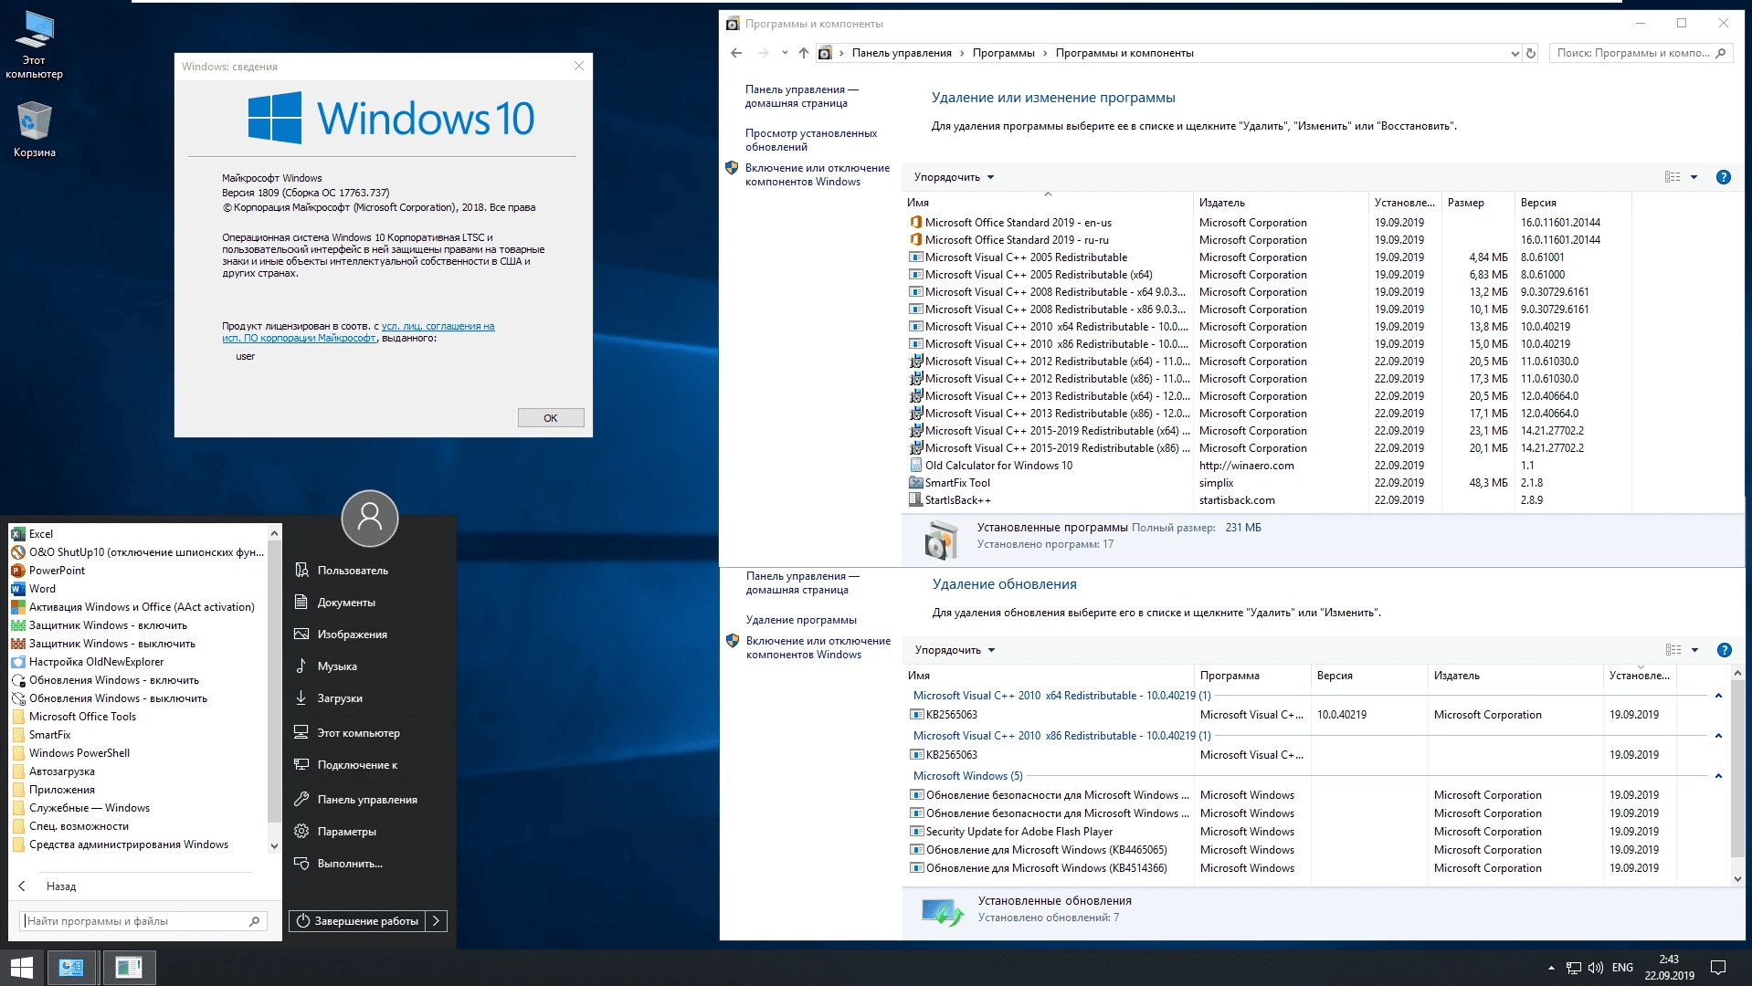Open Музыка from Start menu
Viewport: 1752px width, 986px height.
click(x=337, y=666)
